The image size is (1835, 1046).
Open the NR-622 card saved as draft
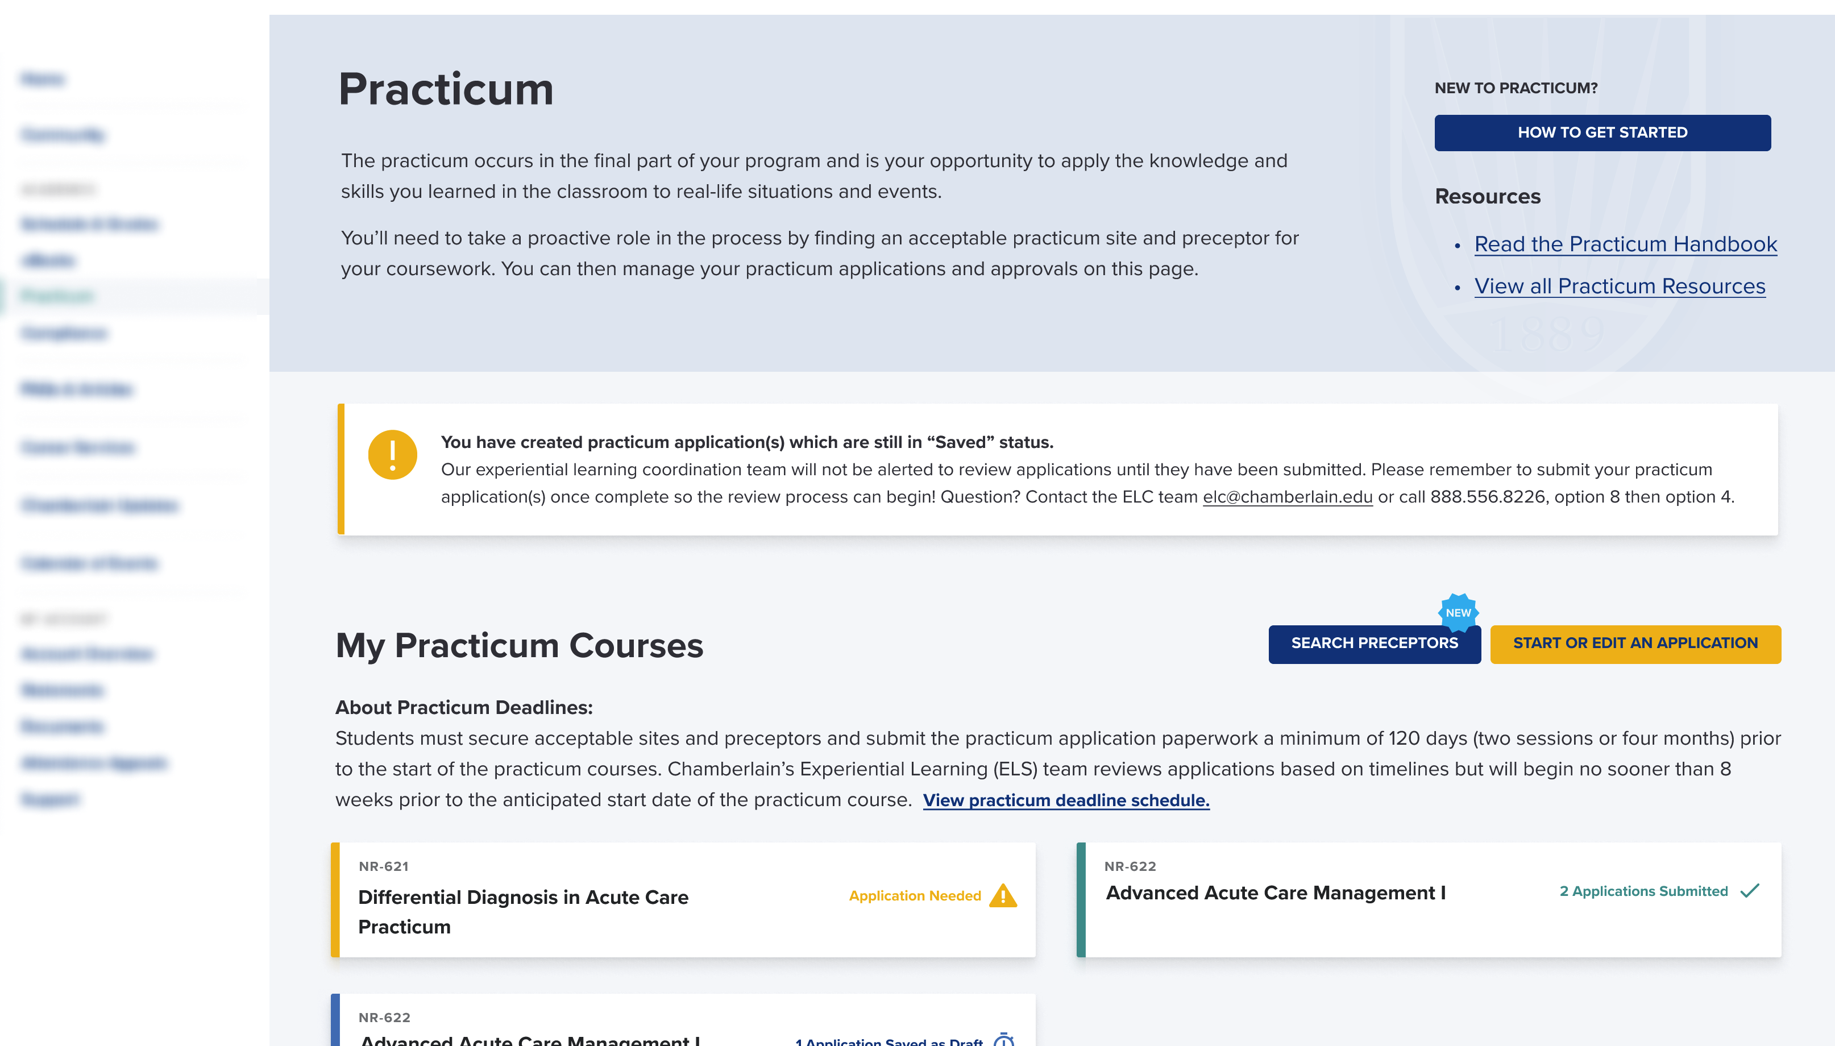coord(683,1020)
